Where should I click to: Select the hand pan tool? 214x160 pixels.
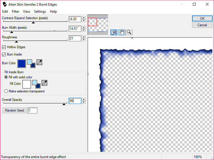(x=122, y=32)
